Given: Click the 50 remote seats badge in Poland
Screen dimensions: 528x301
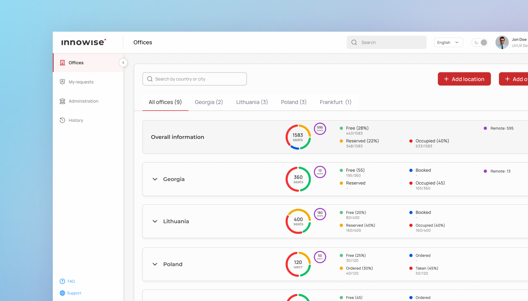Looking at the screenshot, I should point(320,257).
